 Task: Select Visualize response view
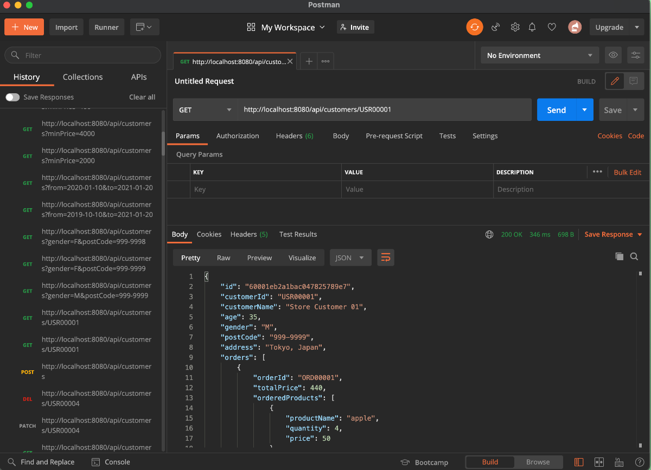point(302,257)
